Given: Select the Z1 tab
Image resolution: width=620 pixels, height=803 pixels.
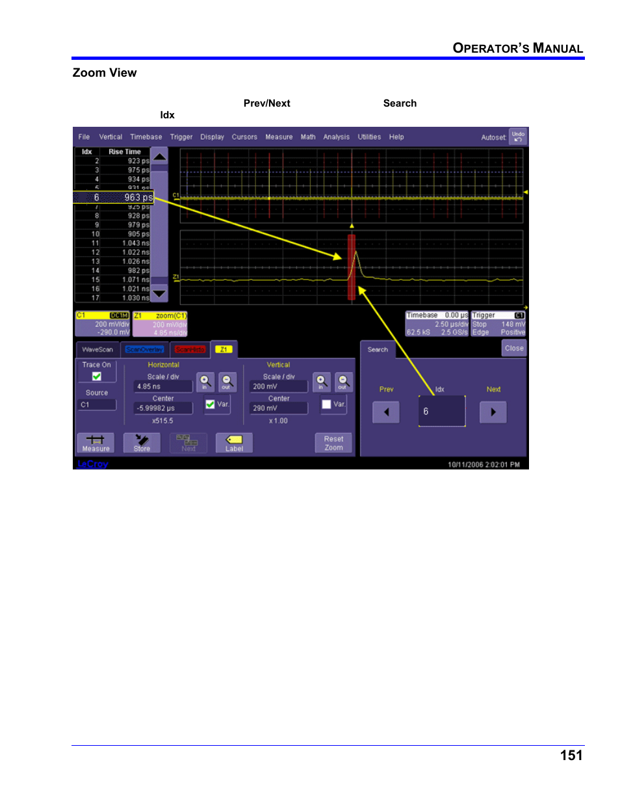Looking at the screenshot, I should pos(224,350).
